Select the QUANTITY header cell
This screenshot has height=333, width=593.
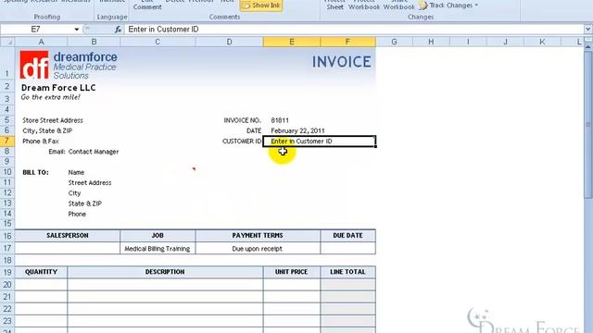[41, 272]
